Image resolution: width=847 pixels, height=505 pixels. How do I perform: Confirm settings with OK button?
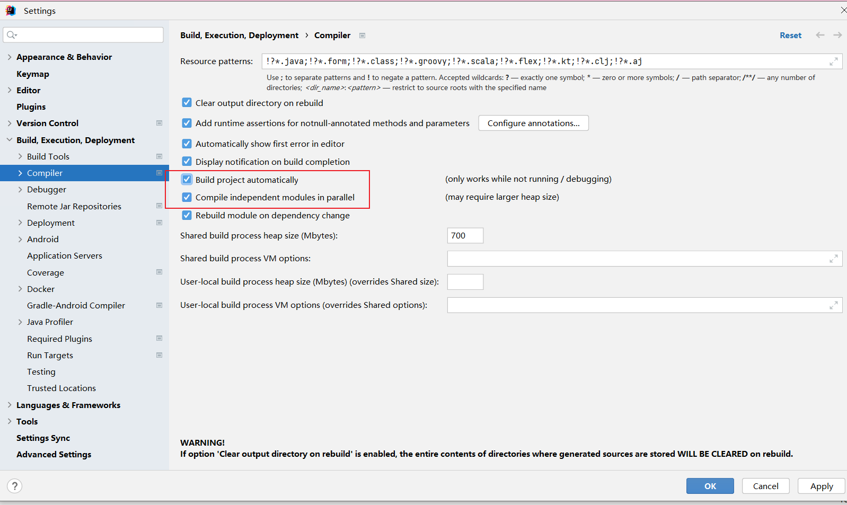point(710,486)
